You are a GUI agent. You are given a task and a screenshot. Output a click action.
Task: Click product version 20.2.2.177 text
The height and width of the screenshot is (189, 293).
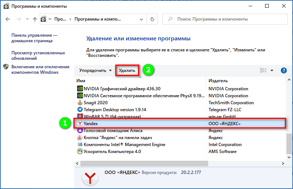191,172
